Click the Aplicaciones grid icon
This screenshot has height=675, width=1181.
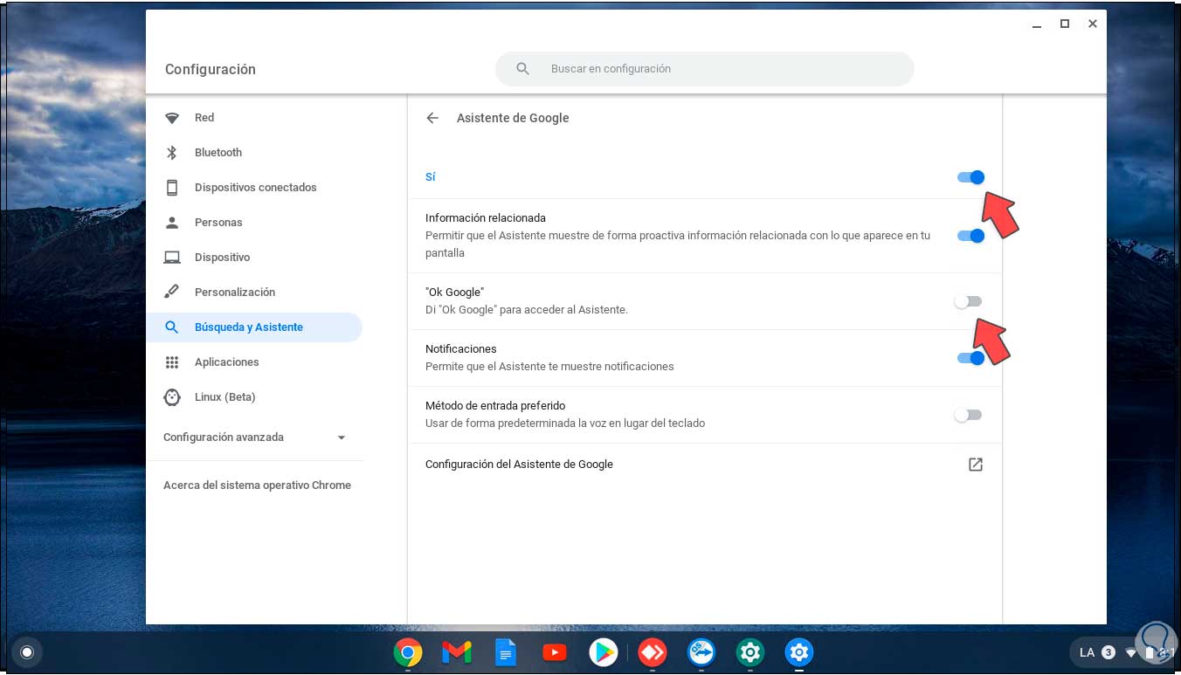click(172, 362)
